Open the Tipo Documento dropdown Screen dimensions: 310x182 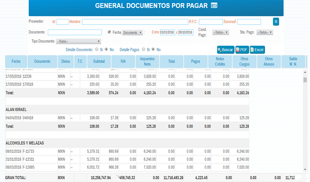tap(78, 41)
